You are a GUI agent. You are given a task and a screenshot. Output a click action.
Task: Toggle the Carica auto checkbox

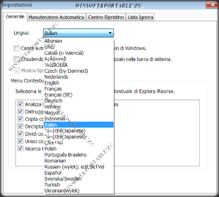click(16, 48)
